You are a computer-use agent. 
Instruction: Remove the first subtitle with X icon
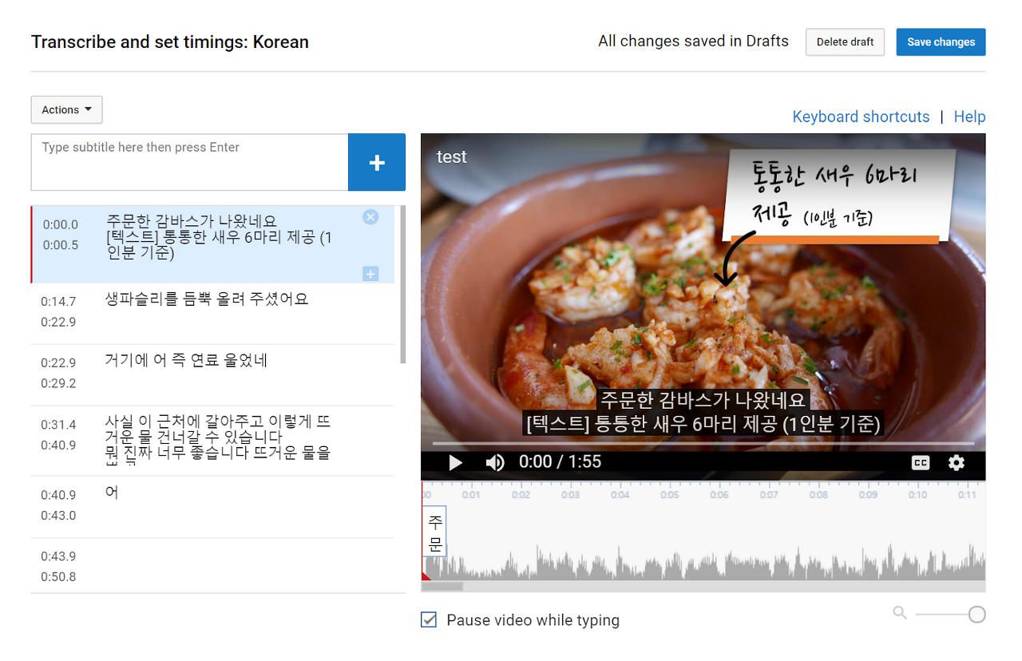(x=370, y=217)
